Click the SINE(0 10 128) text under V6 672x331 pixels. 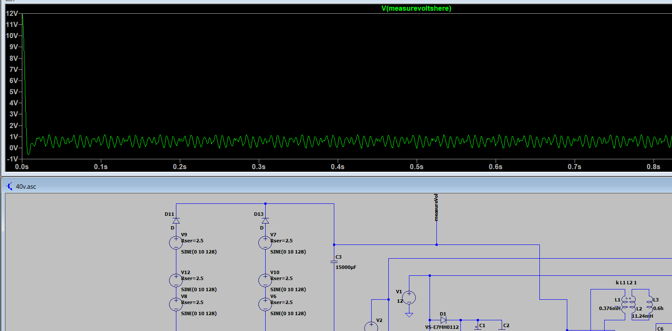(288, 313)
